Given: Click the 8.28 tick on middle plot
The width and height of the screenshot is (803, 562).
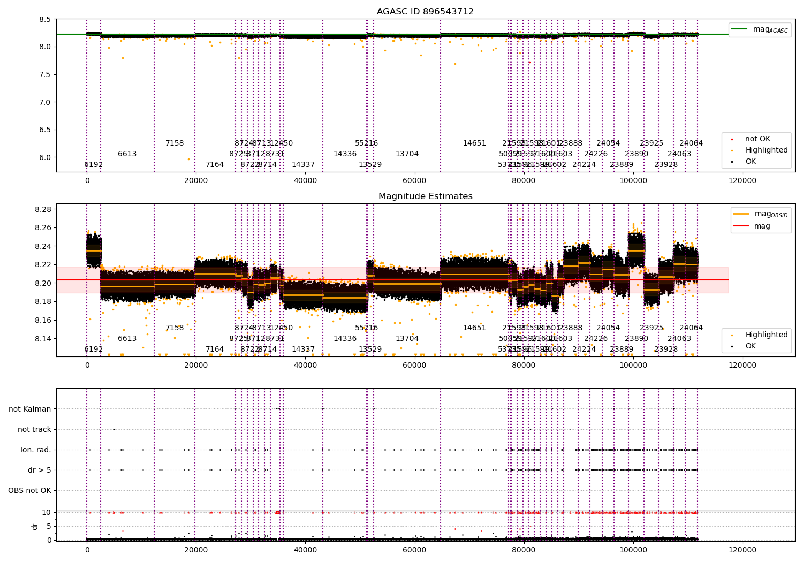Looking at the screenshot, I should pos(43,209).
